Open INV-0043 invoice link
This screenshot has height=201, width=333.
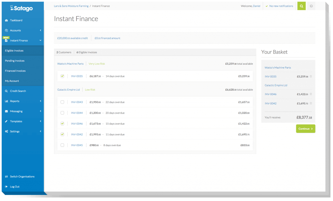pyautogui.click(x=77, y=102)
